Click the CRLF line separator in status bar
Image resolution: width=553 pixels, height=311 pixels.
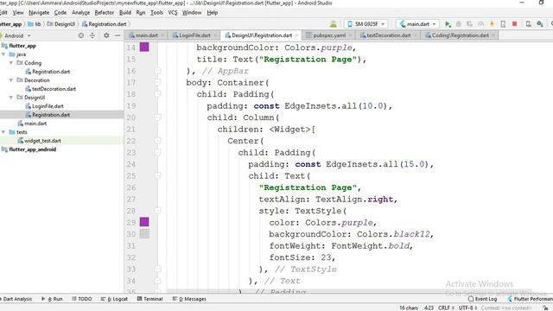click(x=446, y=308)
